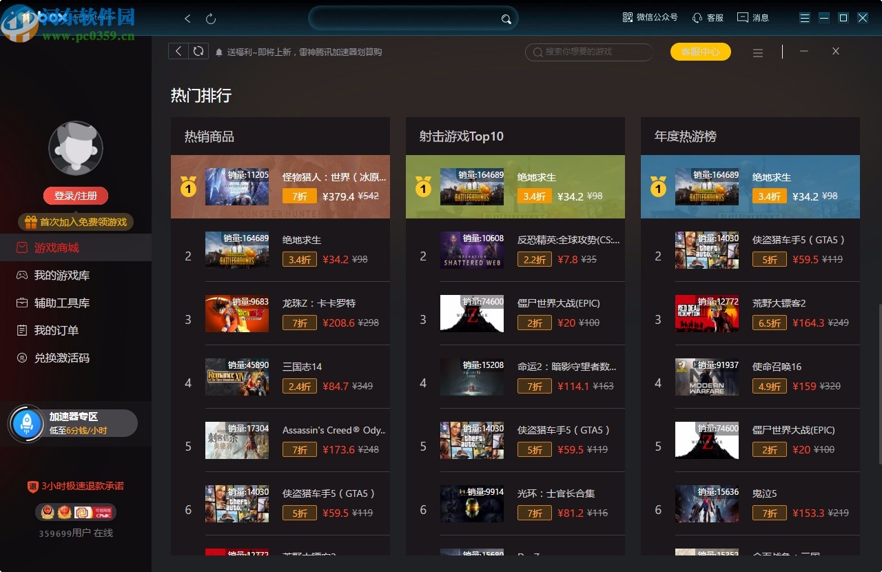Click the back arrow in the store toolbar
The image size is (882, 572).
tap(177, 51)
